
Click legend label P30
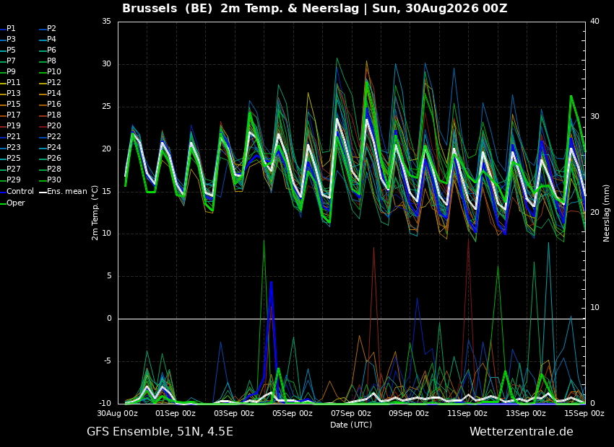[50, 180]
